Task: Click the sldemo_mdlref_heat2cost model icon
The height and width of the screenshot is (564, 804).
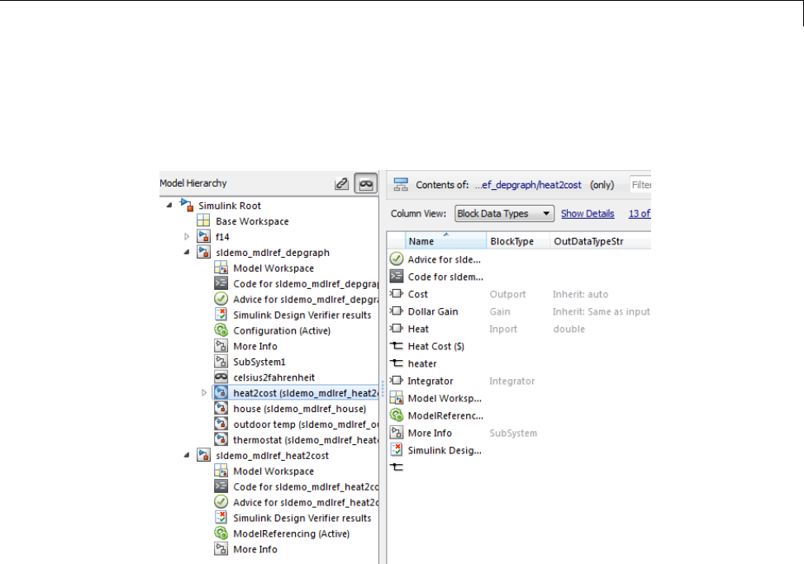Action: 203,455
